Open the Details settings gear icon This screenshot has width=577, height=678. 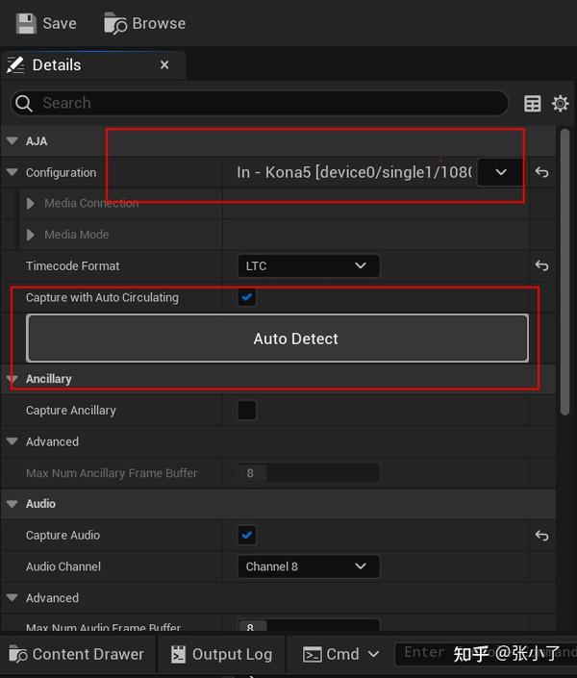561,104
